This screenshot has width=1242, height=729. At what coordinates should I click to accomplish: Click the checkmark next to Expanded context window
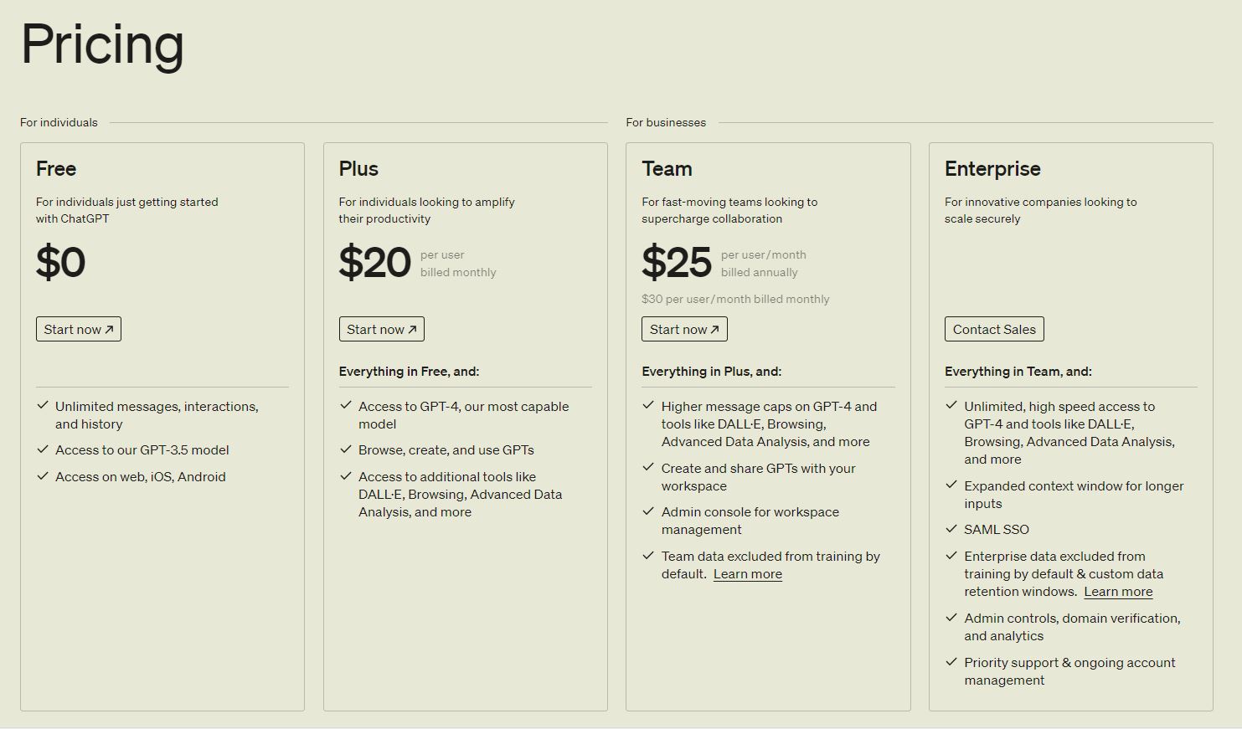pyautogui.click(x=951, y=485)
